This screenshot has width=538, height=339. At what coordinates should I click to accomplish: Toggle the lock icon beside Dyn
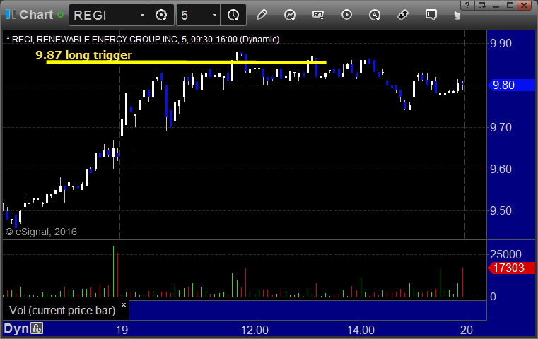tap(37, 328)
